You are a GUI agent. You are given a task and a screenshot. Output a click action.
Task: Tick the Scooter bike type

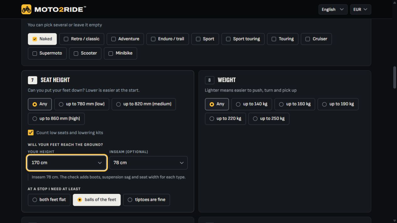(85, 53)
